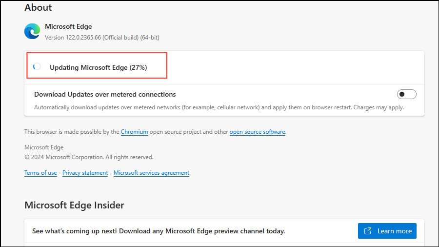Click the Version 122.0.2365.66 build text
This screenshot has height=247, width=439.
(x=102, y=37)
